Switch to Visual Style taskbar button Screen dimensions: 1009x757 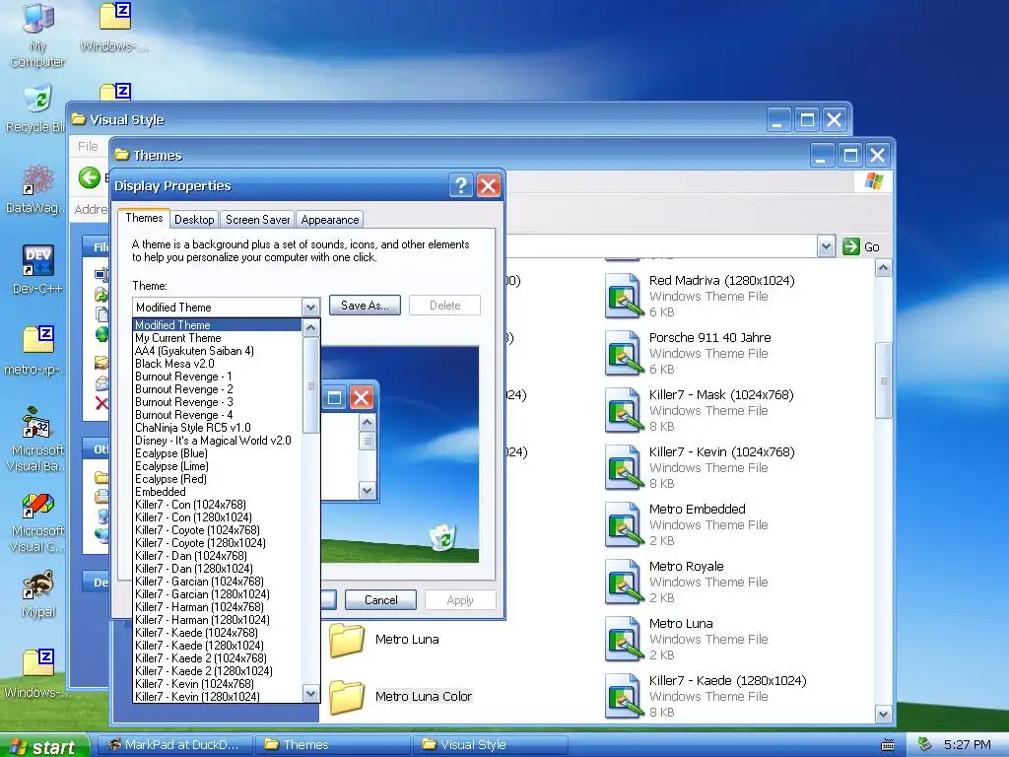pos(491,745)
